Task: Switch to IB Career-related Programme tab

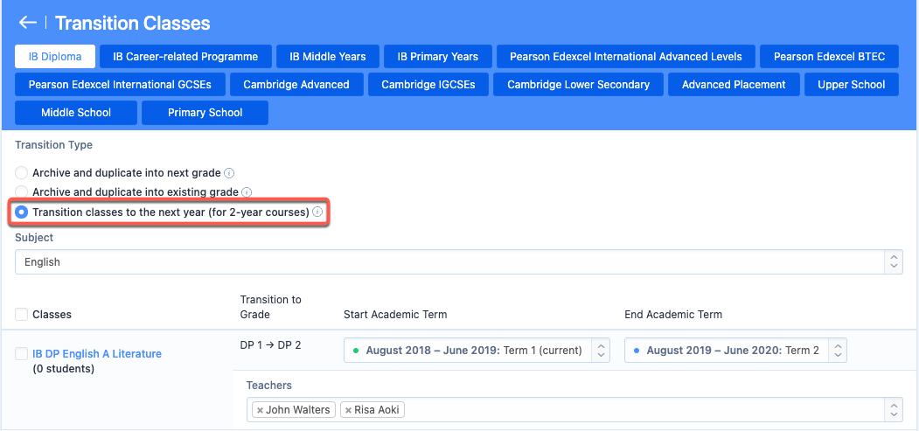Action: point(185,57)
